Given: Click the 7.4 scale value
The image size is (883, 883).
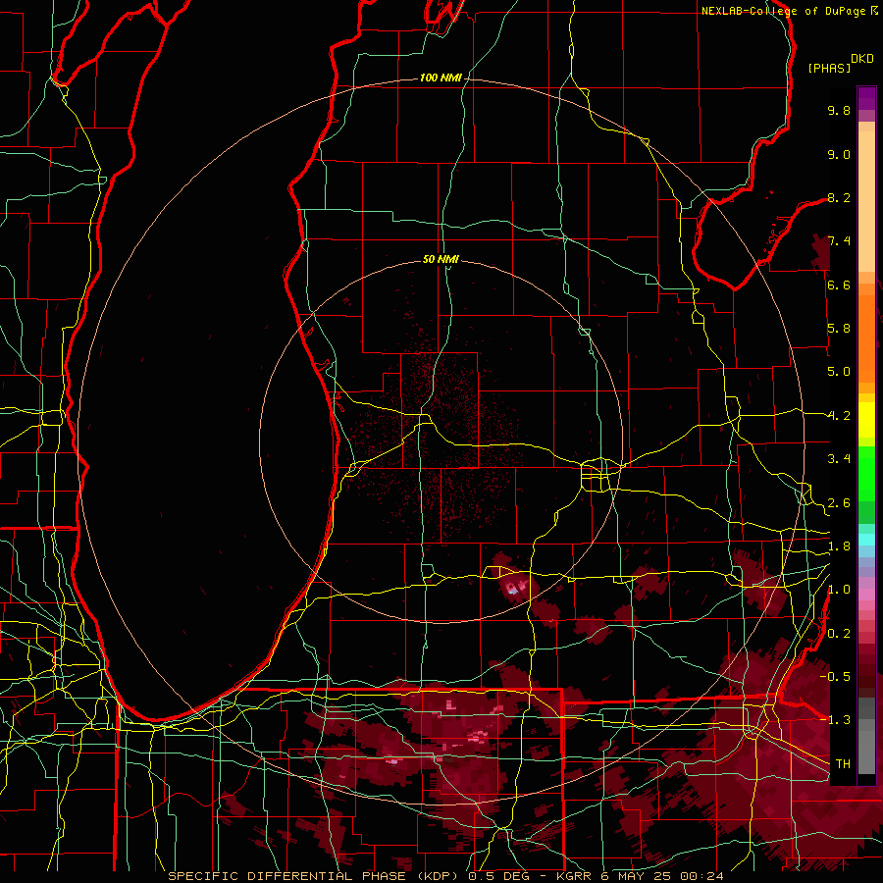Looking at the screenshot, I should 839,241.
